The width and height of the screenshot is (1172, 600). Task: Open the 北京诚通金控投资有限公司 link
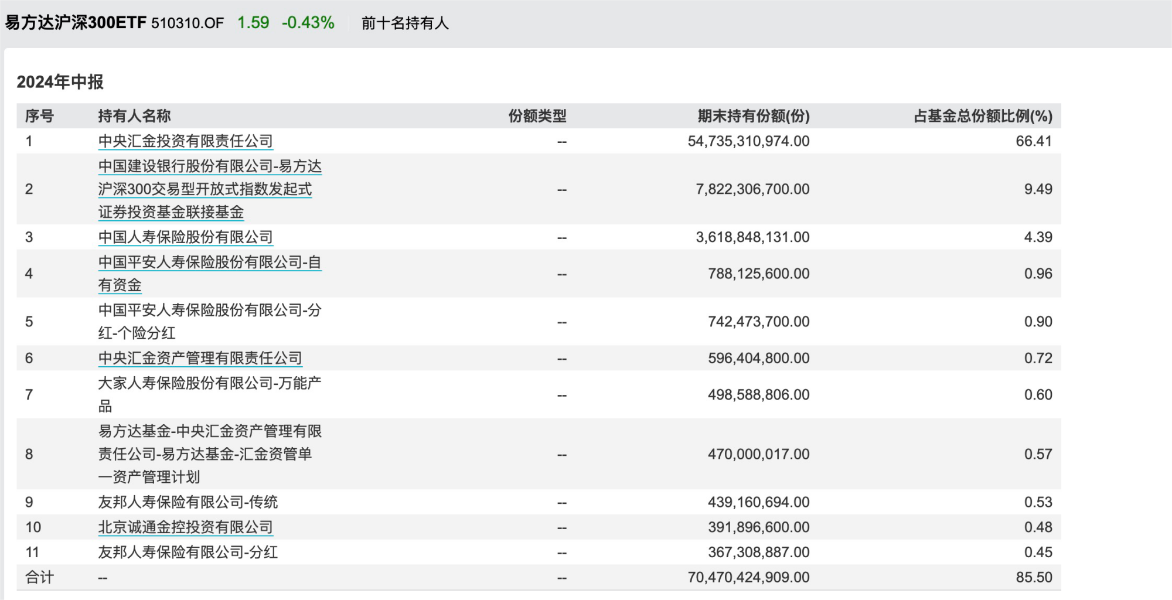[185, 527]
